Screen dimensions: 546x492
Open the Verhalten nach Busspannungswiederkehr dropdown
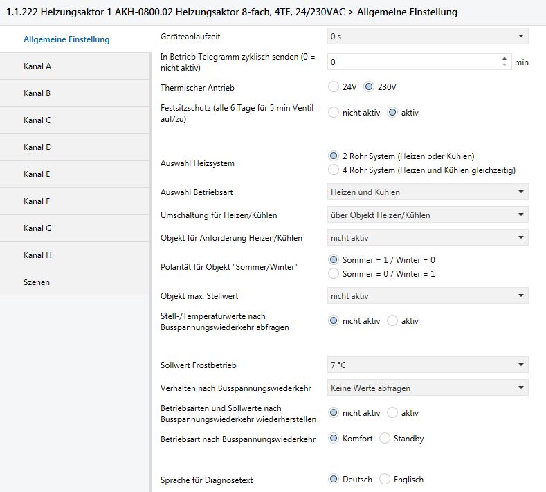point(427,388)
